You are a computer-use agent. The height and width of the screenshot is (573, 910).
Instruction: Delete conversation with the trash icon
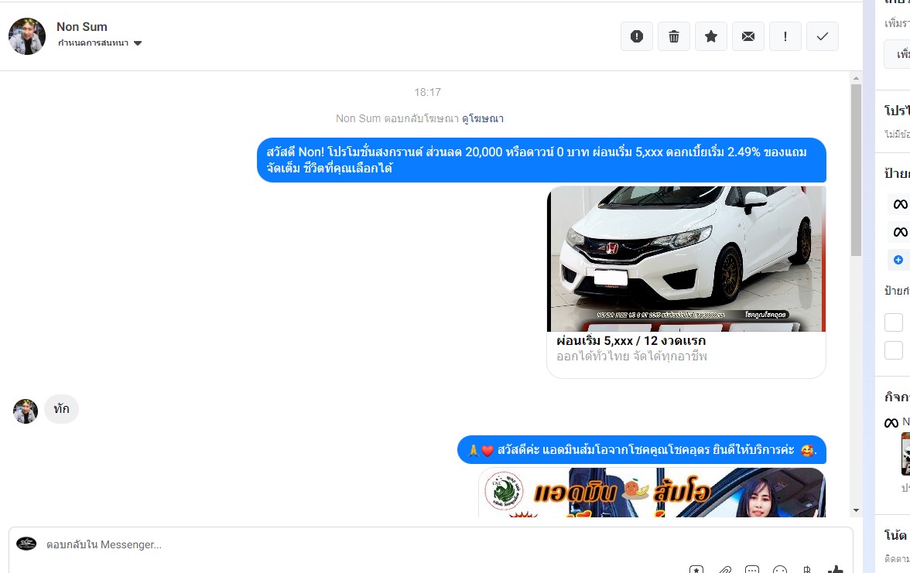coord(674,36)
